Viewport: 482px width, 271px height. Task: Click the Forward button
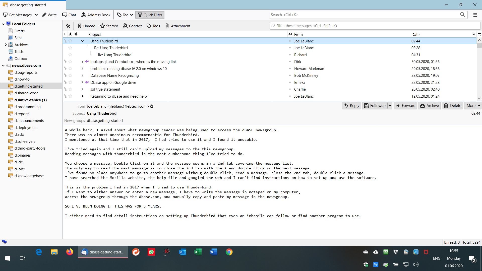tap(405, 106)
